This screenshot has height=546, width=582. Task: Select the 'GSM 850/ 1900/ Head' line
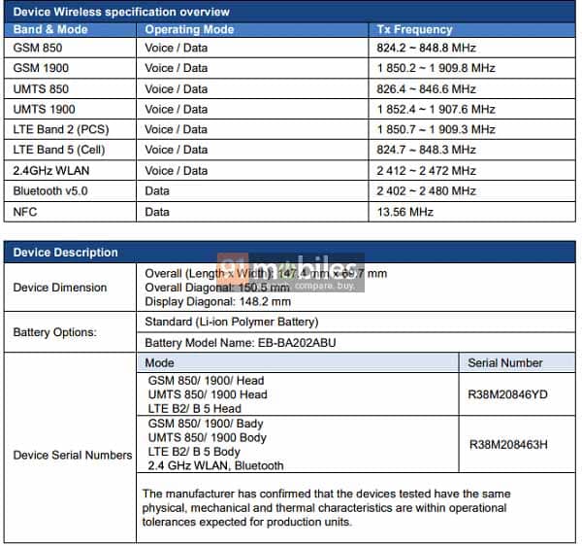[x=206, y=381]
